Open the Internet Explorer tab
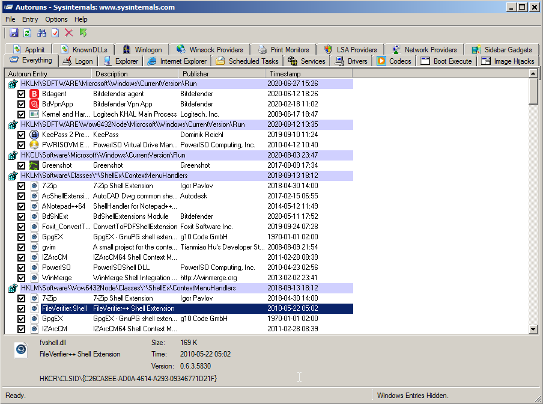The width and height of the screenshot is (543, 404). point(177,61)
